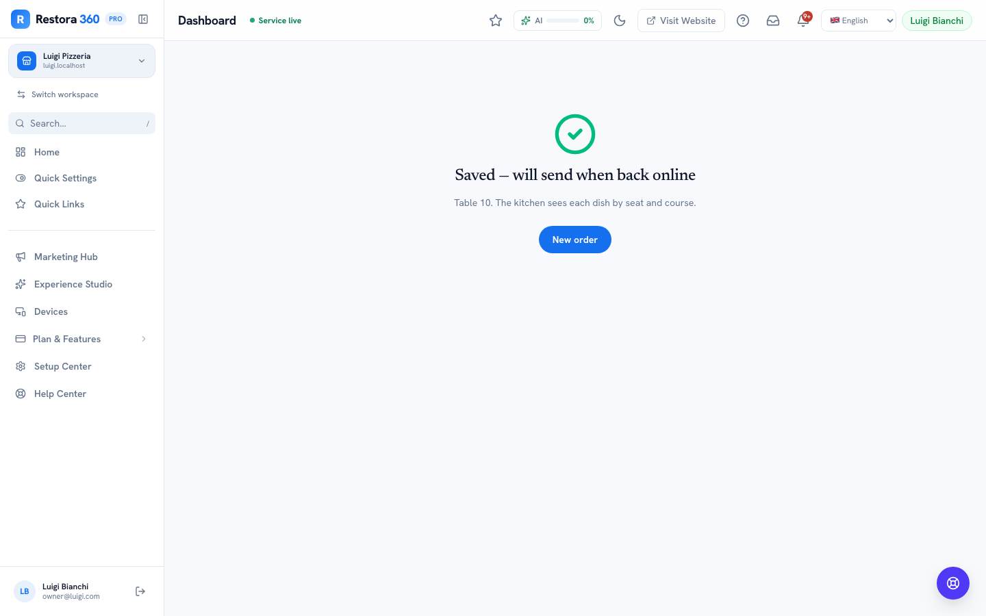Click the log out icon
986x616 pixels.
coord(140,591)
